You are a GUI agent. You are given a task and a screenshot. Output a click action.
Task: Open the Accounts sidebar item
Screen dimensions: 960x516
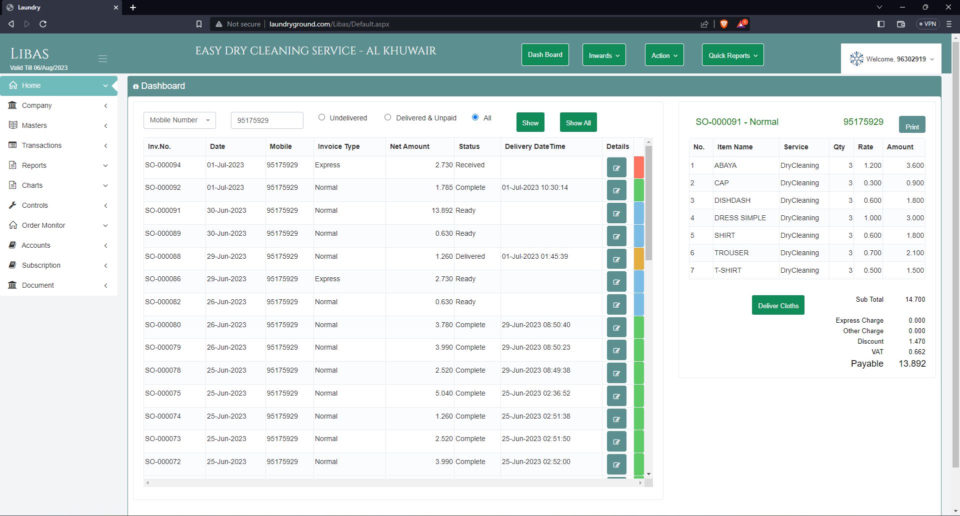(x=58, y=245)
